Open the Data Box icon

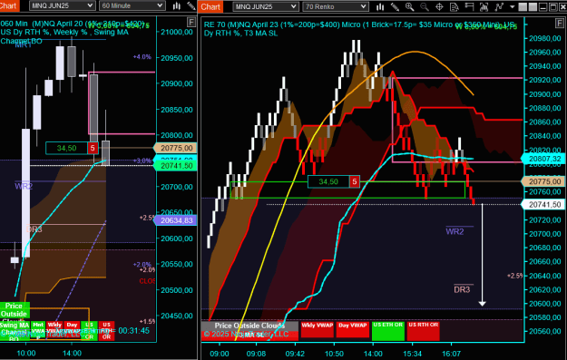click(455, 6)
